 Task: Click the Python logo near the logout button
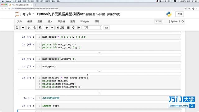point(169,14)
